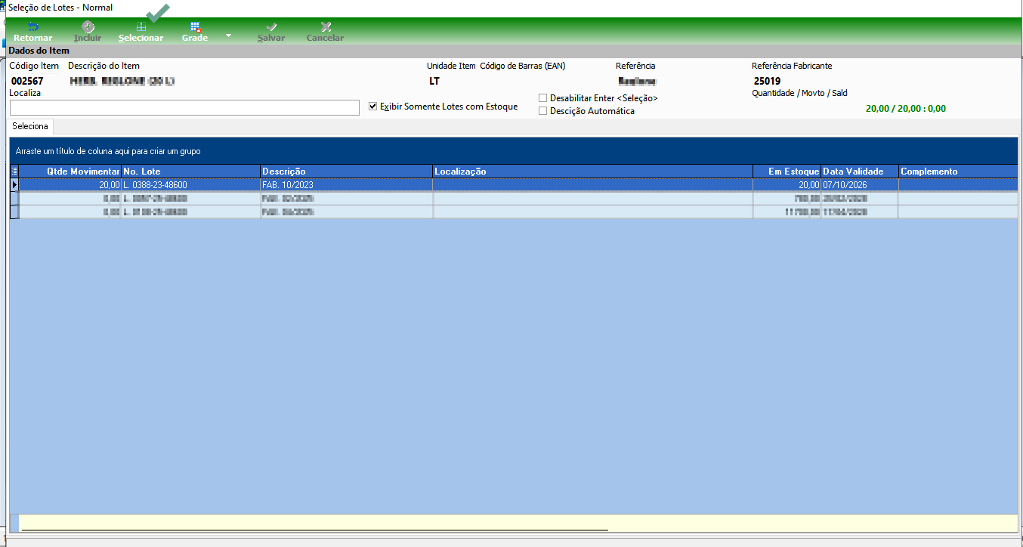This screenshot has height=547, width=1023.
Task: Click the row indicator arrow of first row
Action: click(14, 184)
